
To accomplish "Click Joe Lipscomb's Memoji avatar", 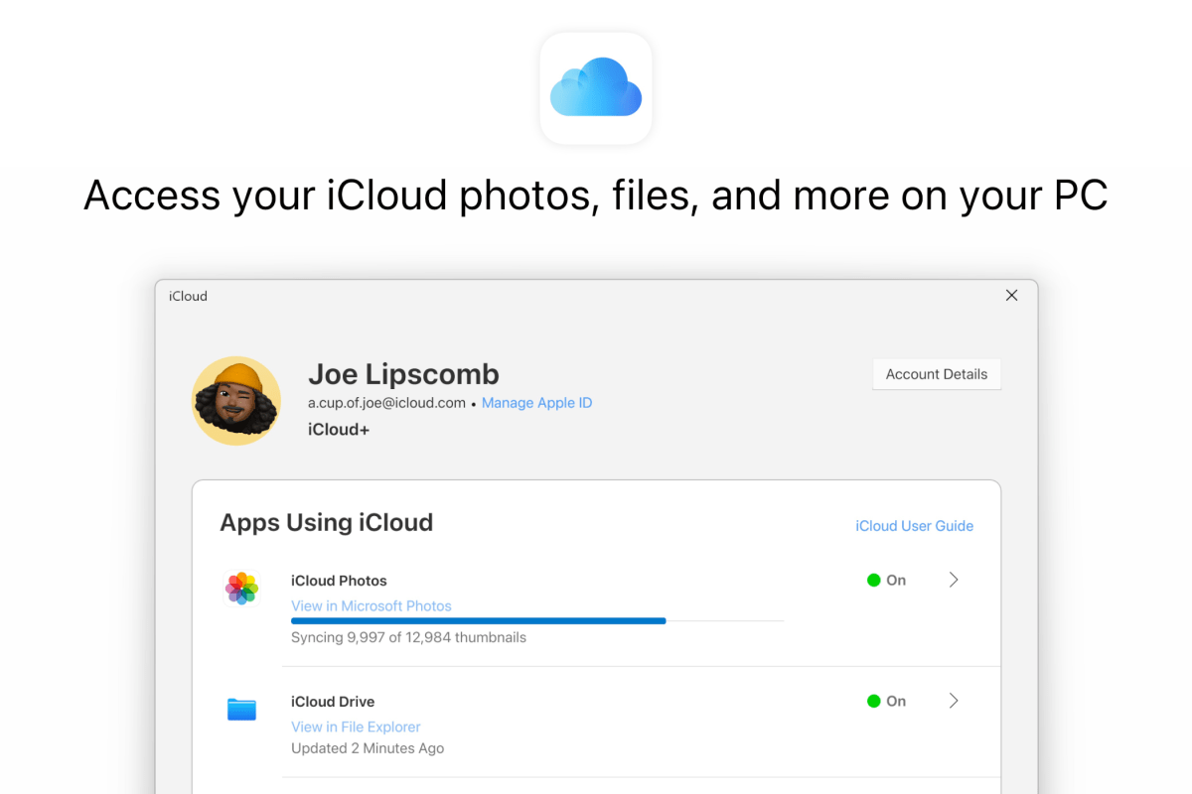I will (x=236, y=400).
